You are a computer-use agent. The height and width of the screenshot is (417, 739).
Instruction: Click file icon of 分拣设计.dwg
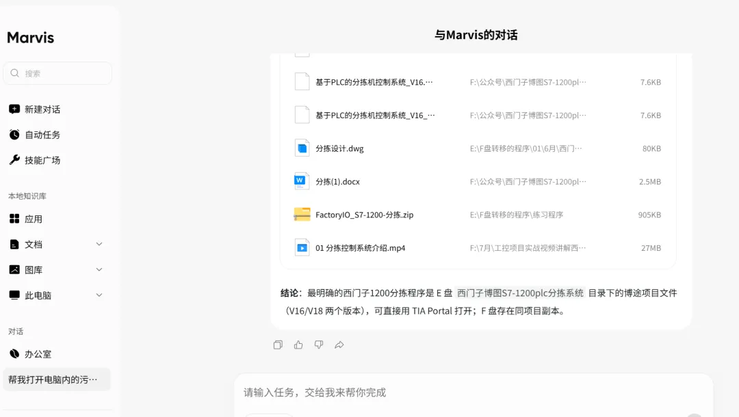[x=302, y=148]
